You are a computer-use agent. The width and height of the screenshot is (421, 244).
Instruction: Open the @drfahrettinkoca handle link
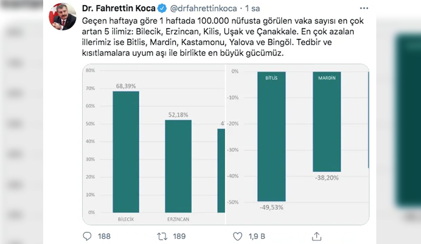point(204,8)
